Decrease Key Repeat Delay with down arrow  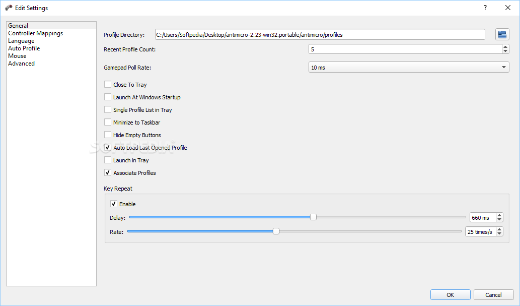coord(499,220)
